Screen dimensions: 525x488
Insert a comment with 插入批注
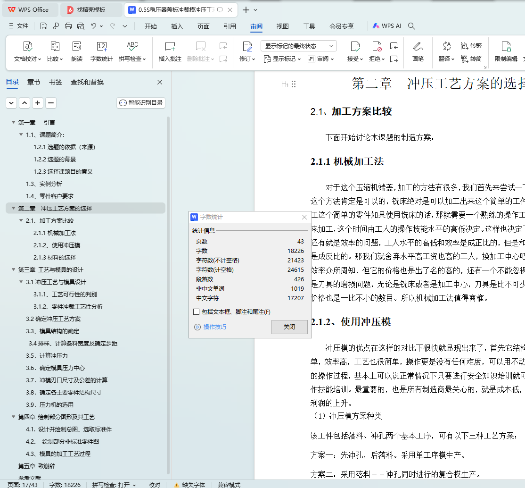click(x=170, y=51)
